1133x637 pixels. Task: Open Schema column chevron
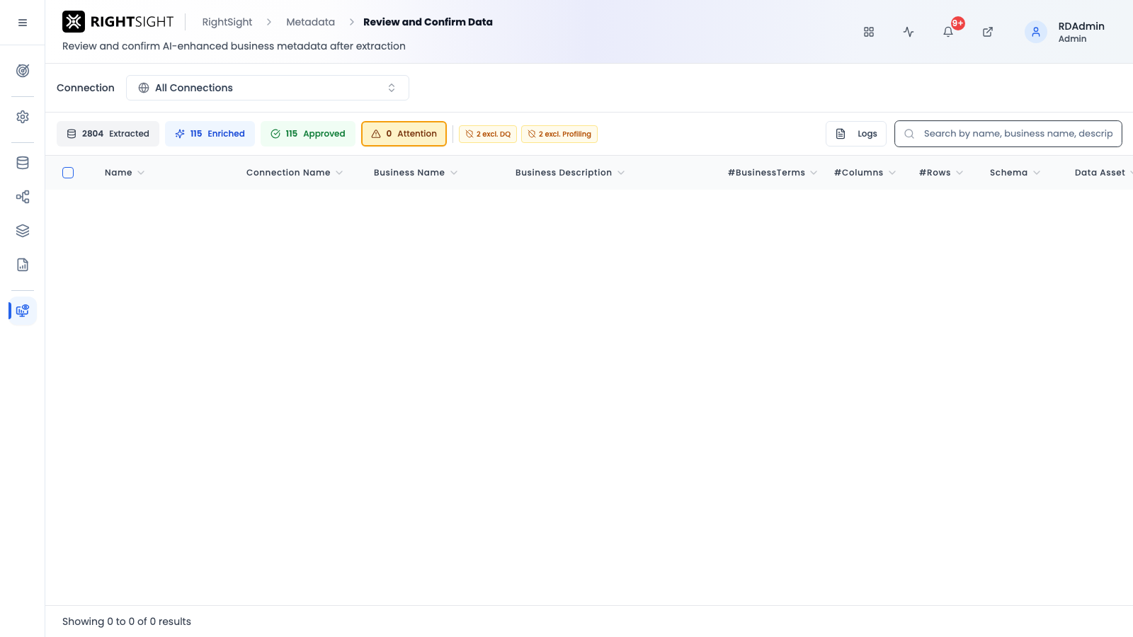[1037, 173]
